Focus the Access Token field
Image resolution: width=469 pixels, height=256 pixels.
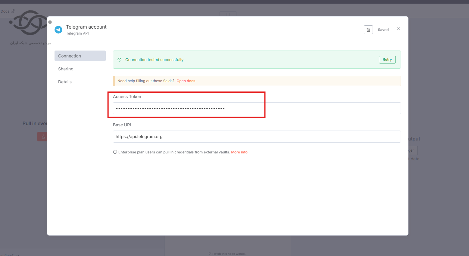tap(257, 108)
